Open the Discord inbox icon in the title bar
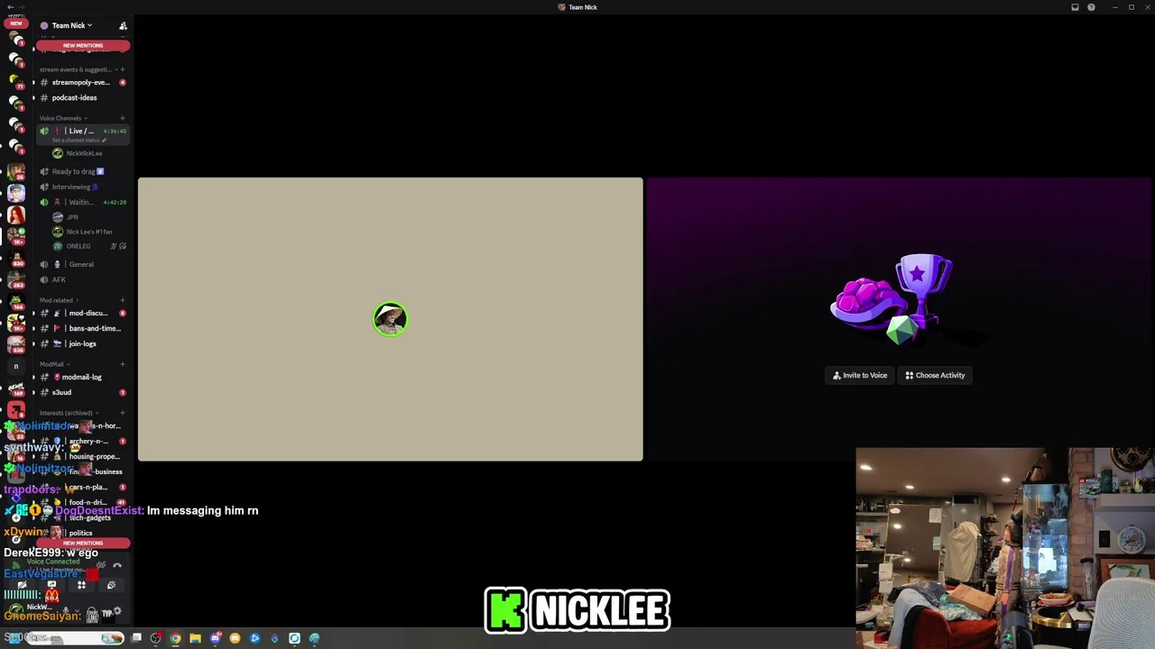This screenshot has height=649, width=1155. click(1075, 7)
